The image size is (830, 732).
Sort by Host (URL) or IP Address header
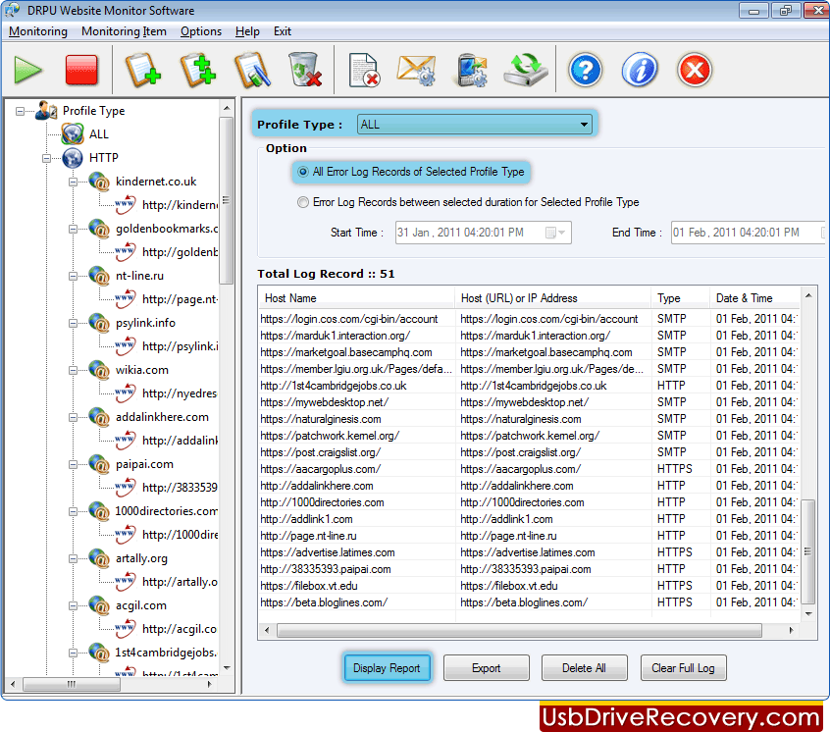pos(552,298)
